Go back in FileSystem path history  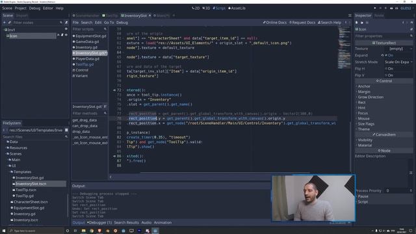[x=4, y=130]
